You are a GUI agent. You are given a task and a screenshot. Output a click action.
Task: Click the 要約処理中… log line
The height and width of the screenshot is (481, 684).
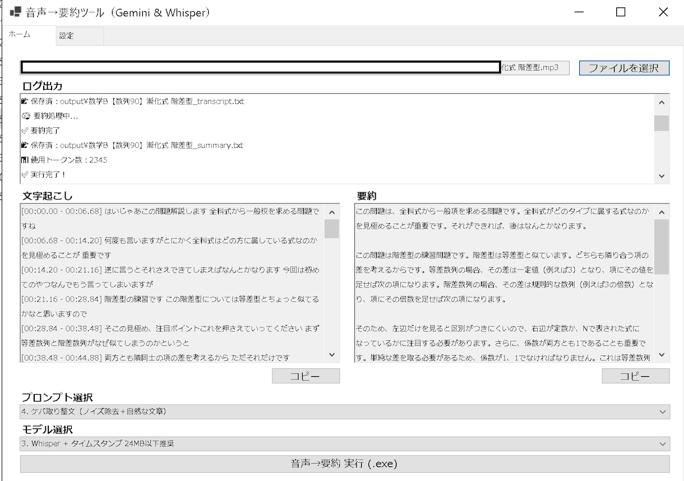tap(49, 116)
